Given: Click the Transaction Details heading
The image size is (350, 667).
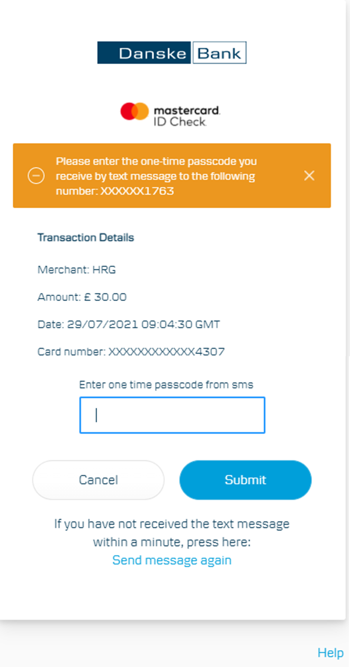Looking at the screenshot, I should [x=86, y=237].
